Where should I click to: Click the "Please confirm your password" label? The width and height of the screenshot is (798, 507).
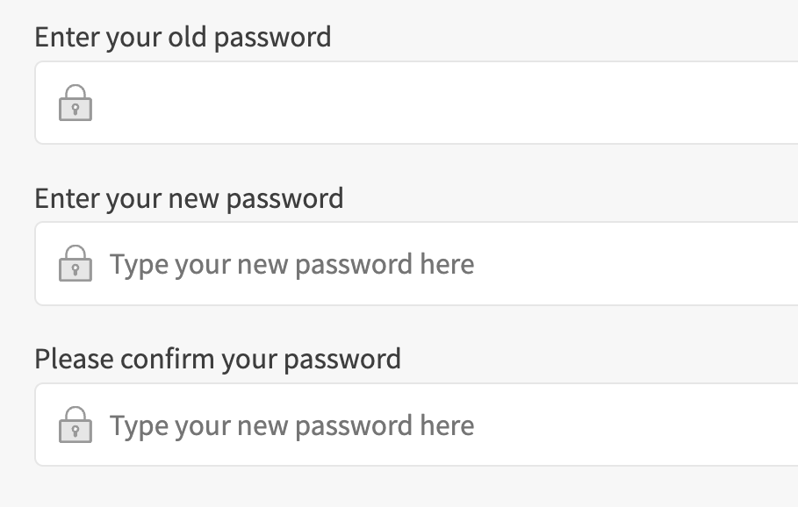point(217,359)
